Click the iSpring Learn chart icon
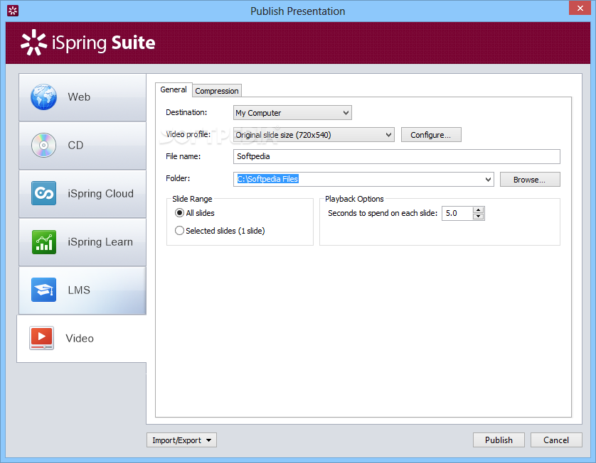Viewport: 596px width, 463px height. point(43,241)
